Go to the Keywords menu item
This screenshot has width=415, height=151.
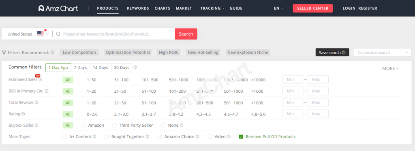(x=138, y=8)
